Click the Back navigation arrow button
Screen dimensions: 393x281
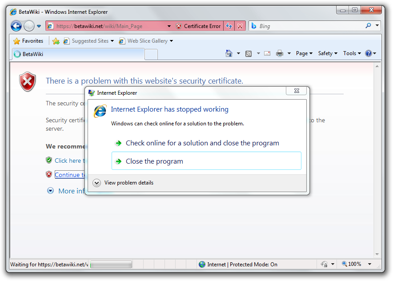pyautogui.click(x=16, y=26)
